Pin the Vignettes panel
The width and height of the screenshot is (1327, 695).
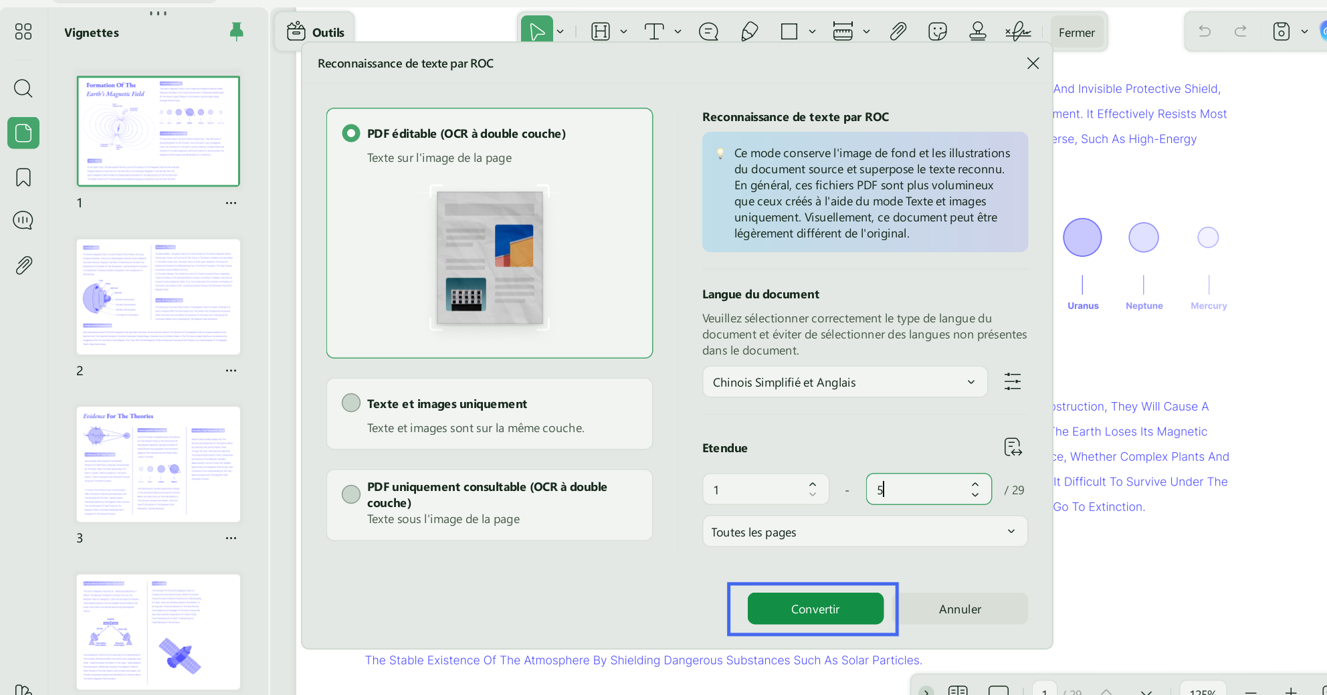pos(236,31)
